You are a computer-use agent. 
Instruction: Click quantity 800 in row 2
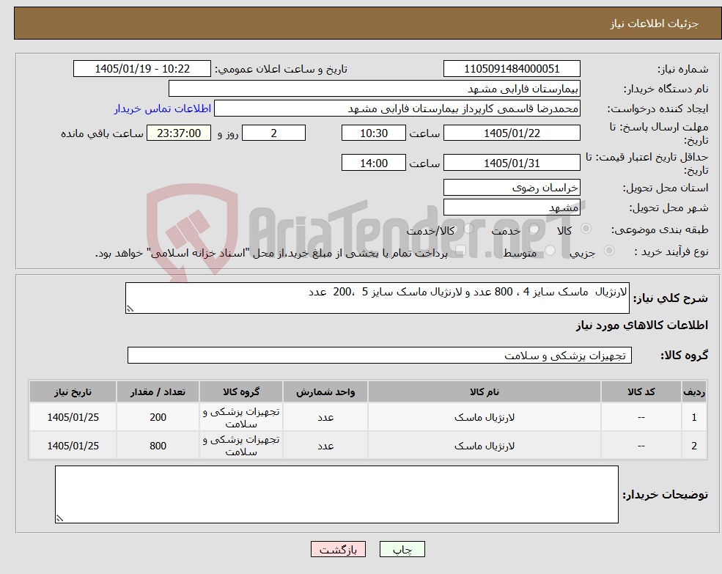tap(158, 446)
